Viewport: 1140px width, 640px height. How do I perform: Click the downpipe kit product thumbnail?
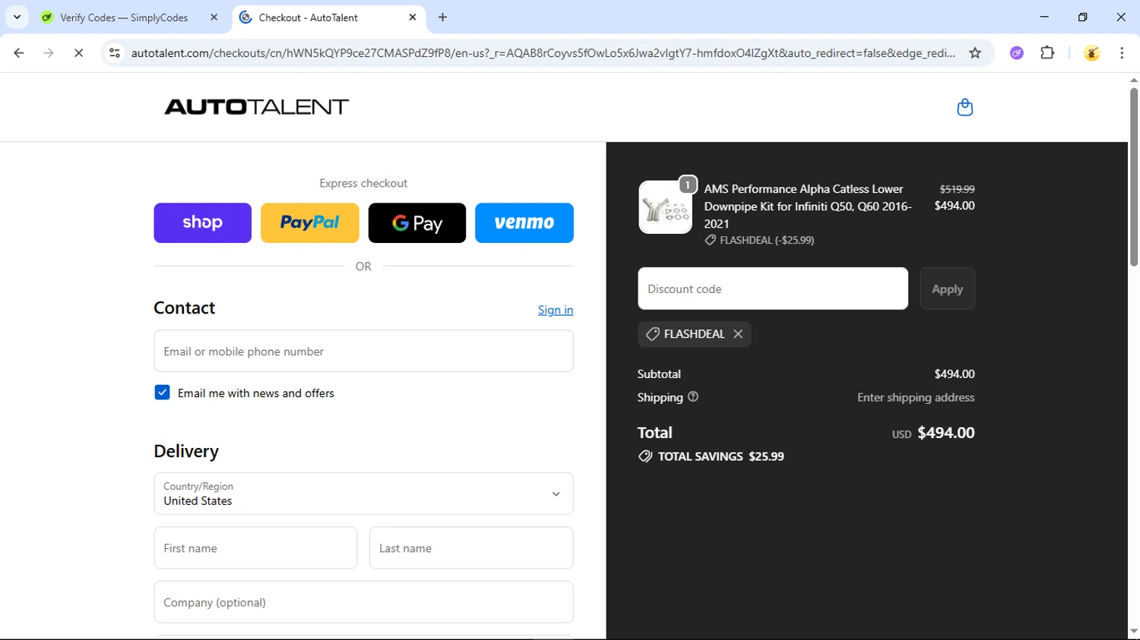click(x=665, y=207)
